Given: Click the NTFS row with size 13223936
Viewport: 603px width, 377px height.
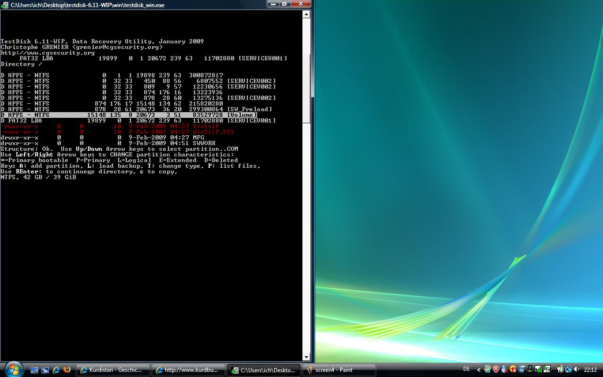Looking at the screenshot, I should coord(112,92).
